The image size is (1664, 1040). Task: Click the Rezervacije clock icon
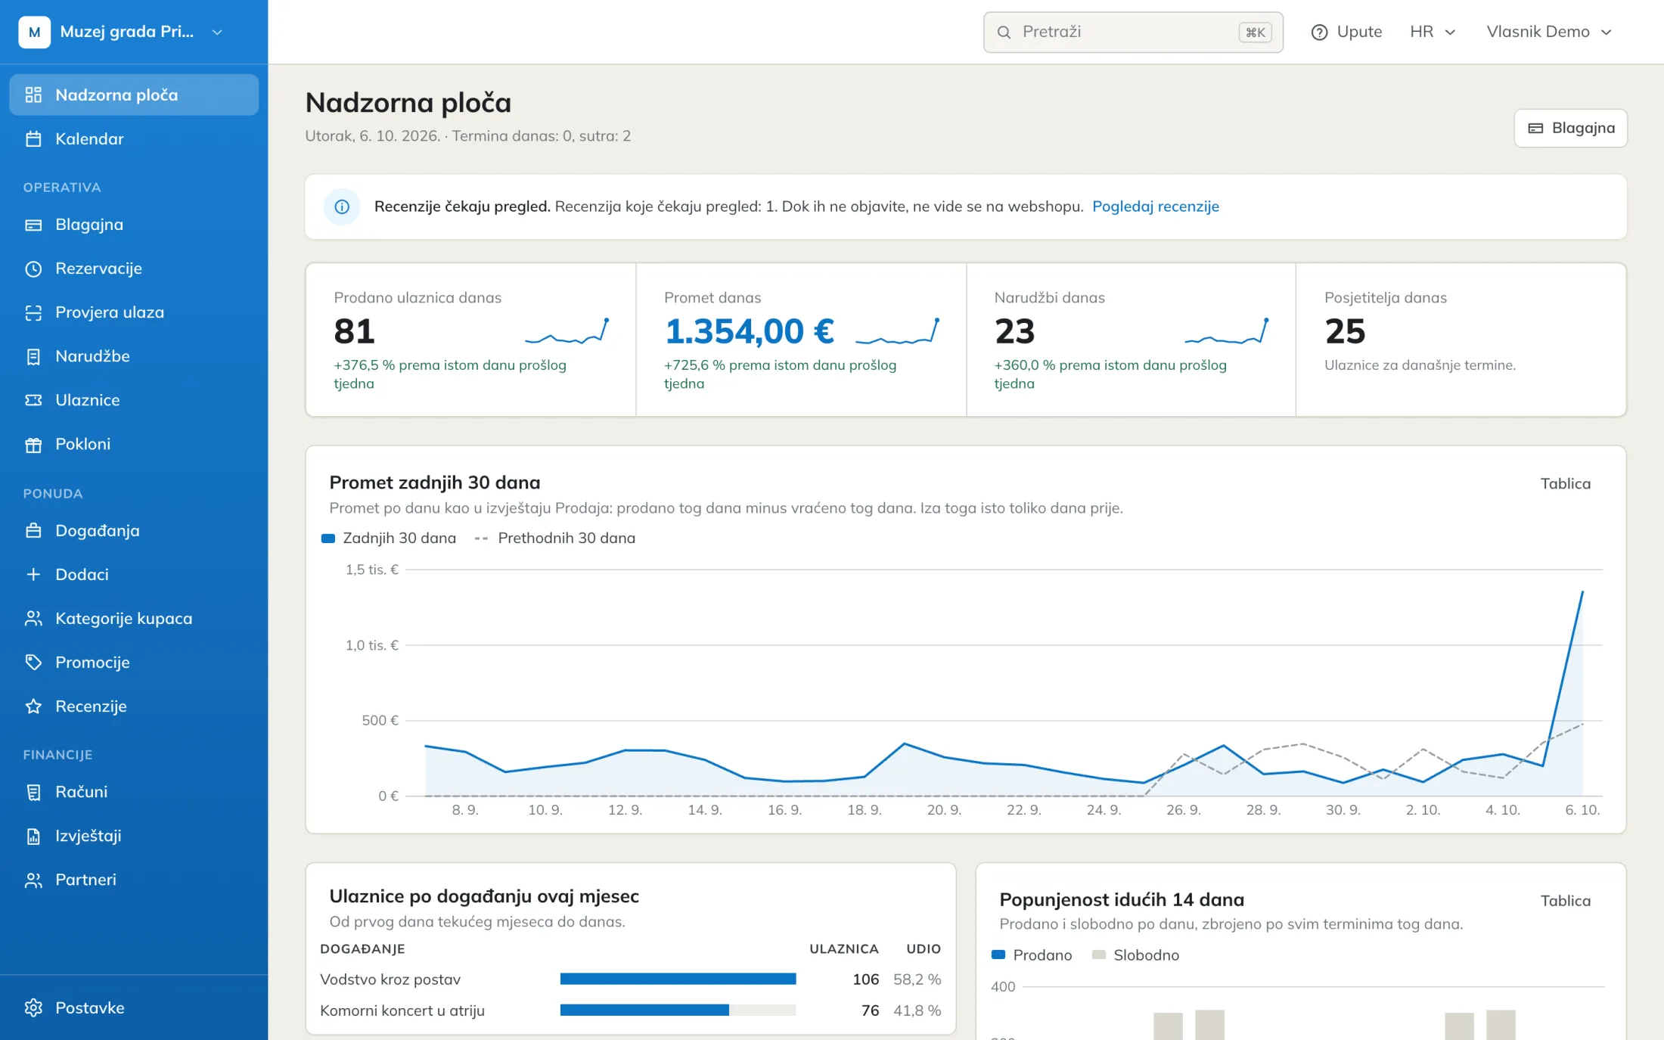pyautogui.click(x=33, y=269)
